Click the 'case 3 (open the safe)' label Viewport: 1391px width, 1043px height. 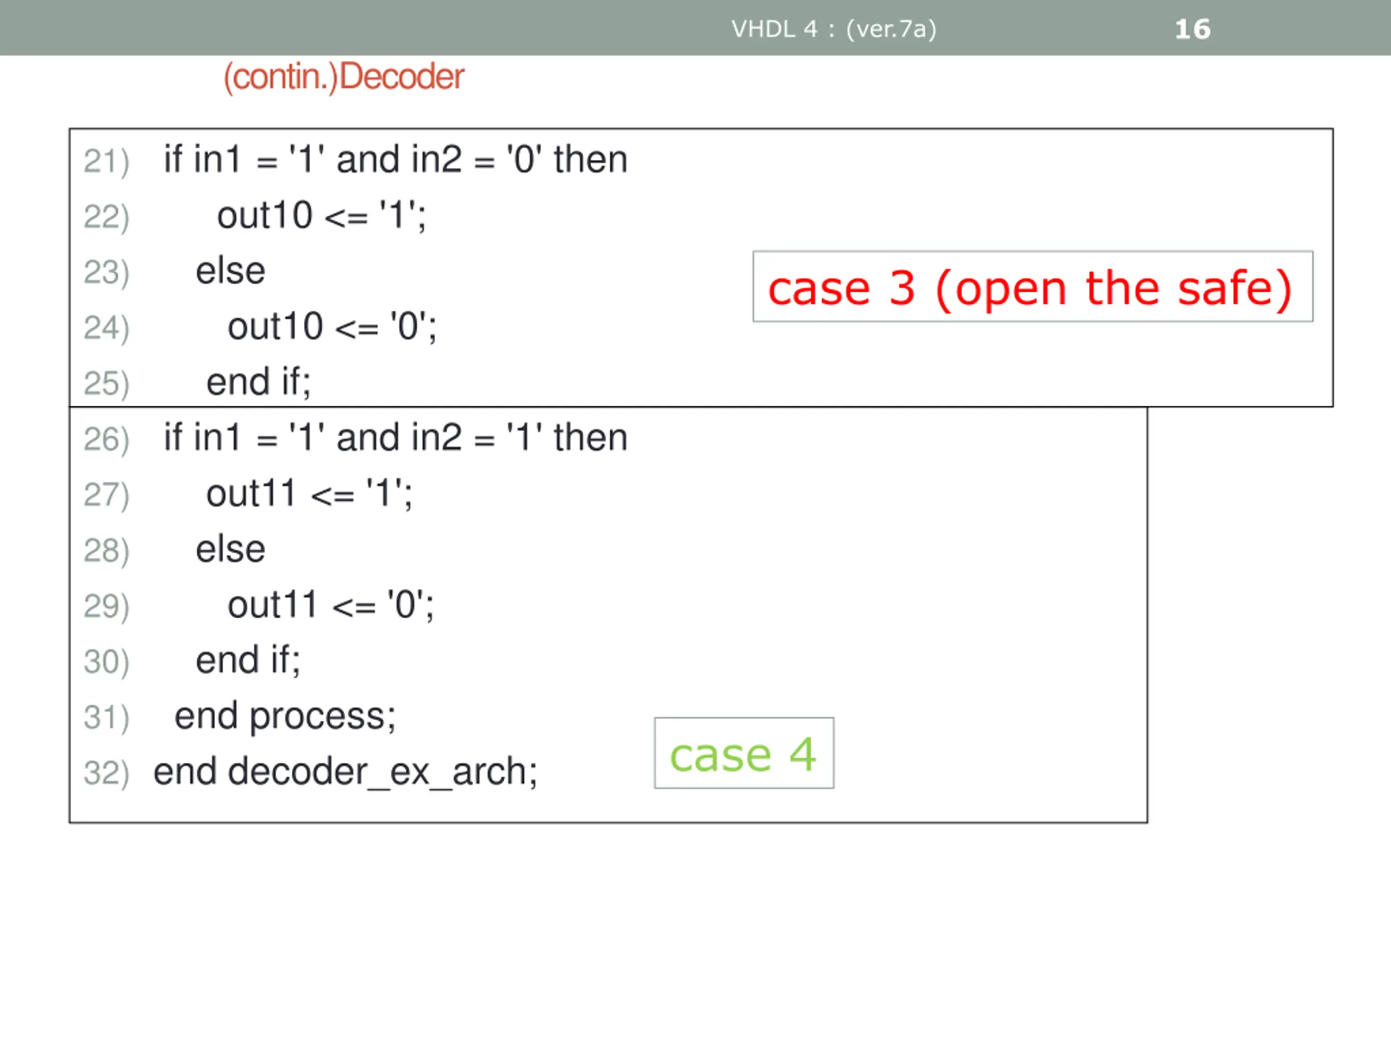tap(1032, 287)
